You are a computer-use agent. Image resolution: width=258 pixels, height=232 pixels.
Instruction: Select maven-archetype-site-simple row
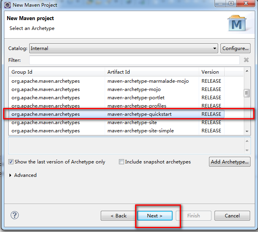[117, 131]
